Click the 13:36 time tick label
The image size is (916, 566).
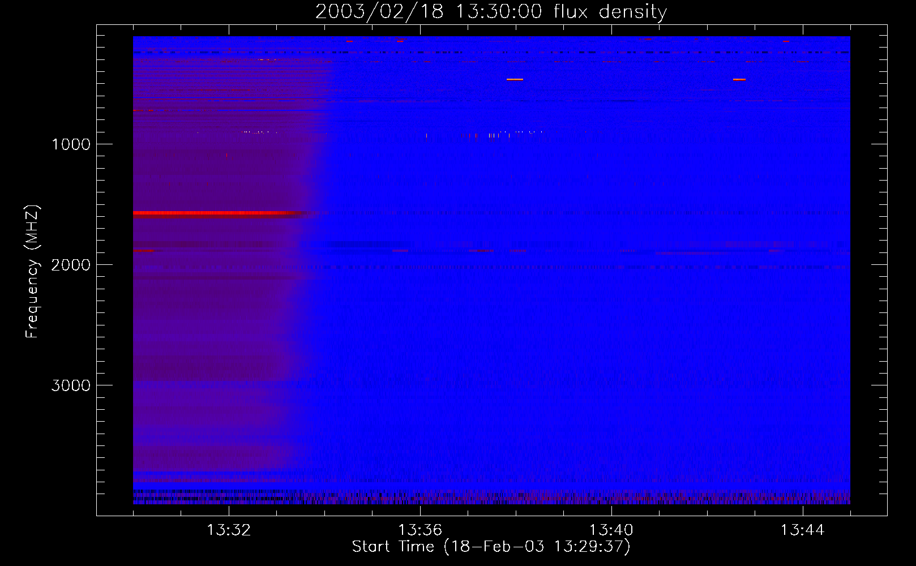pos(420,530)
